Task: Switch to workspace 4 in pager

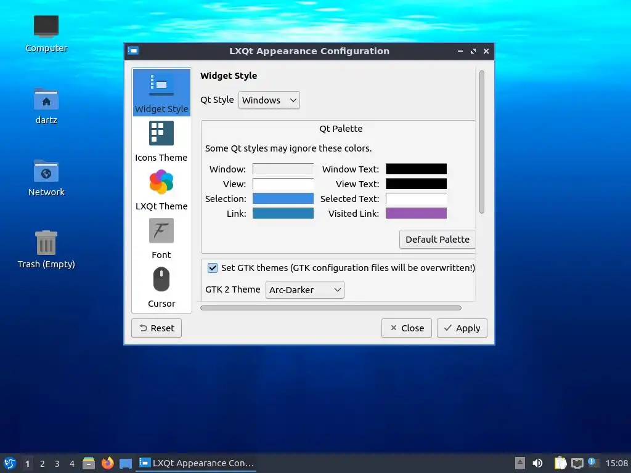Action: pyautogui.click(x=72, y=464)
